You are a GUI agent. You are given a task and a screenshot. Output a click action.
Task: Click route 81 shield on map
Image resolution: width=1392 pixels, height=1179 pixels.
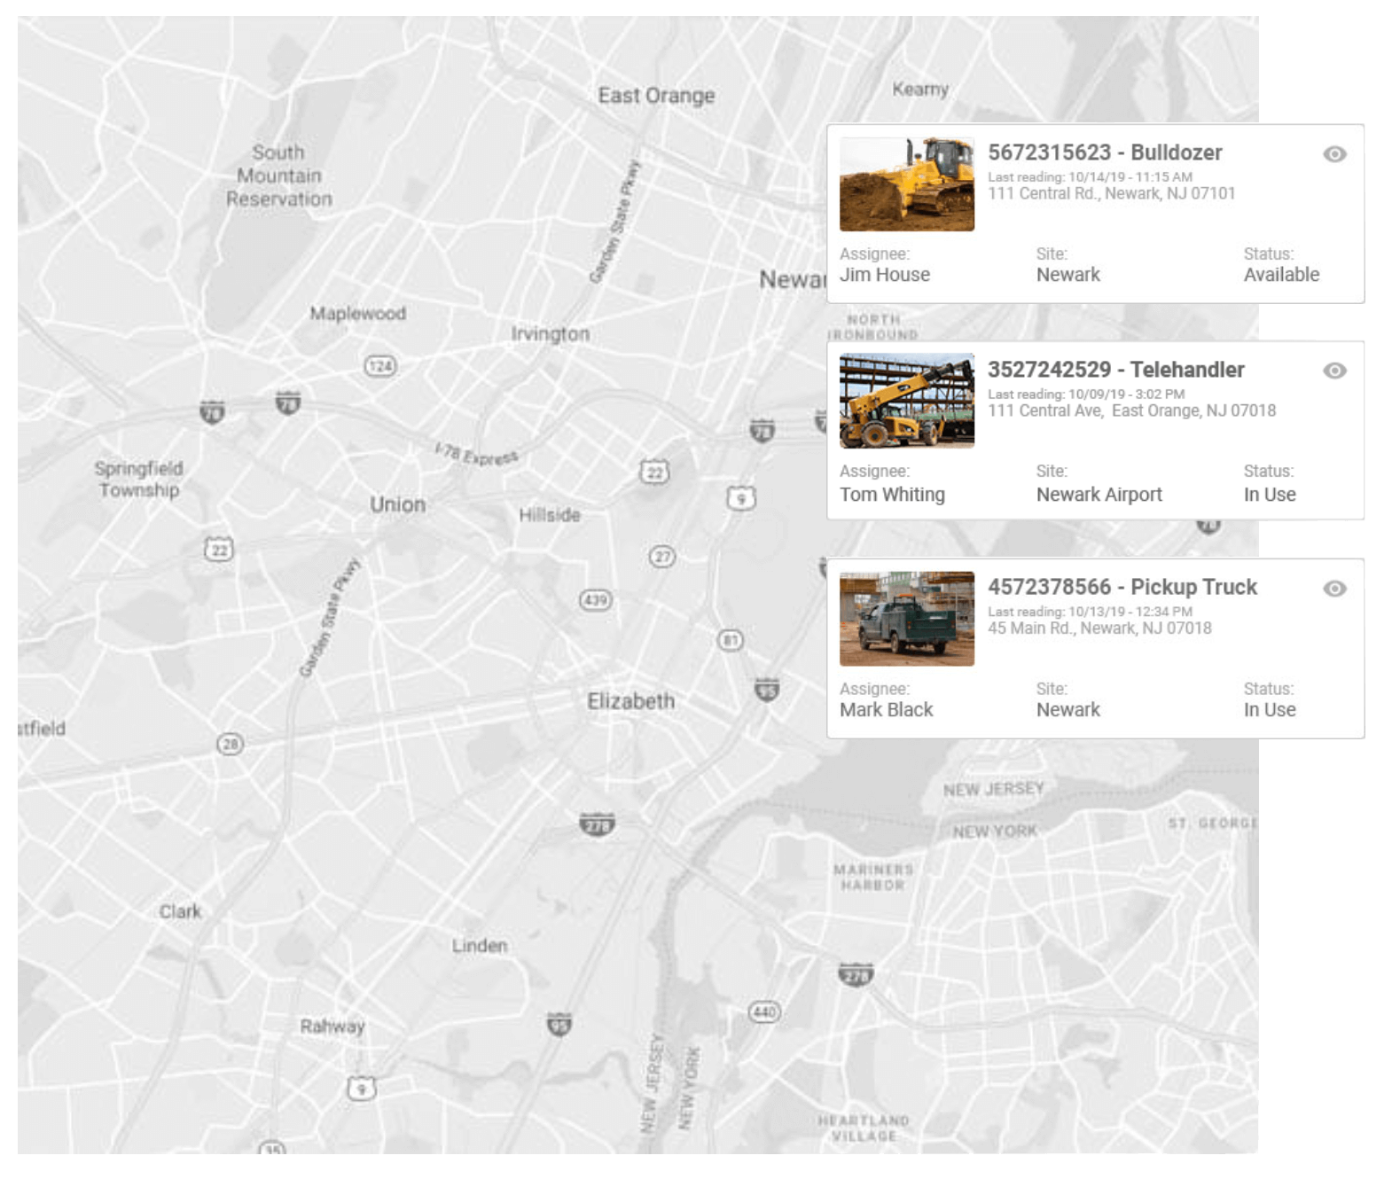click(x=730, y=640)
